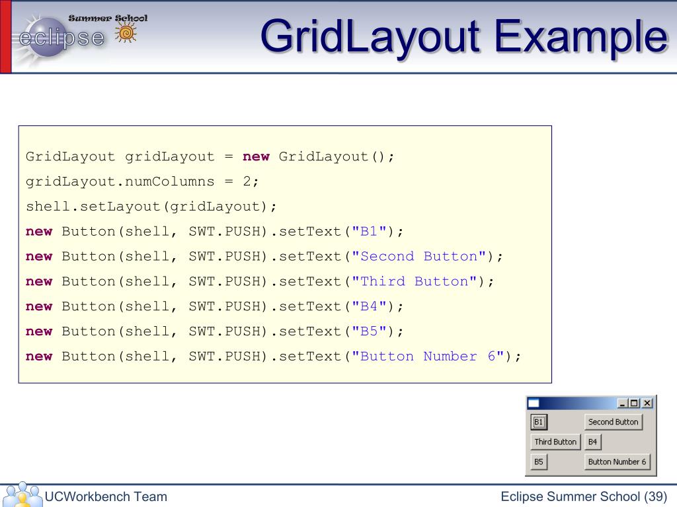Minimize the small demo window
Viewport: 677px width, 507px height.
coord(622,403)
